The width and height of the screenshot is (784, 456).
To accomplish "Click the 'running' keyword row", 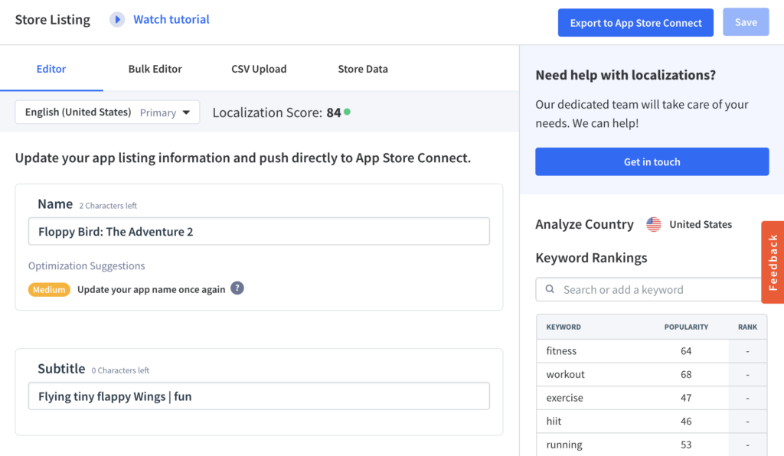I will pyautogui.click(x=652, y=445).
